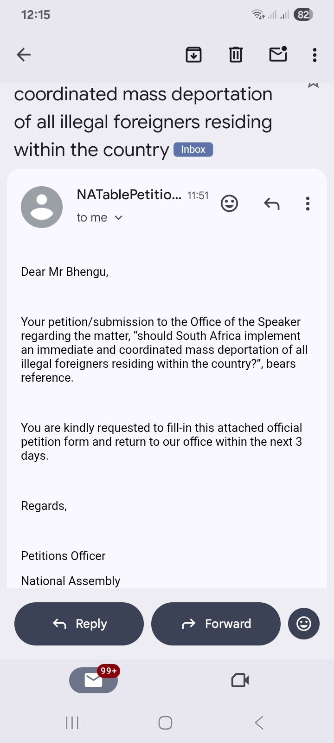
Task: Open Android recent apps
Action: [x=72, y=723]
